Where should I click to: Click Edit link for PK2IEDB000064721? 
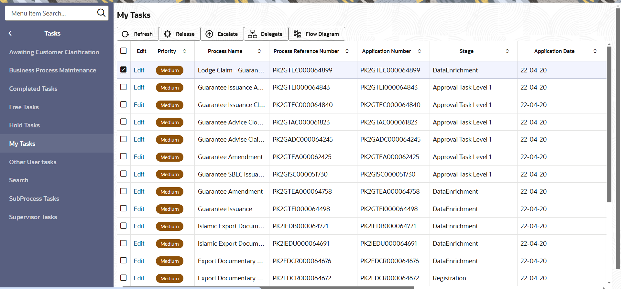pos(139,226)
